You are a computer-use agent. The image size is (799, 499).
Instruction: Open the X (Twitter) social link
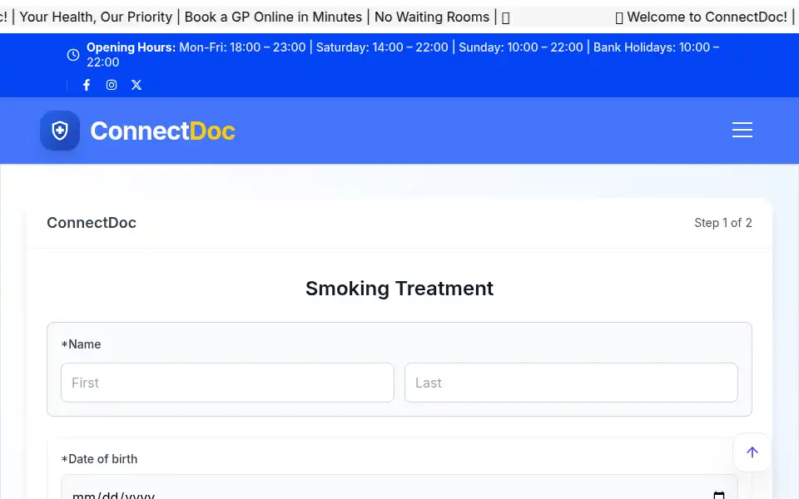136,85
